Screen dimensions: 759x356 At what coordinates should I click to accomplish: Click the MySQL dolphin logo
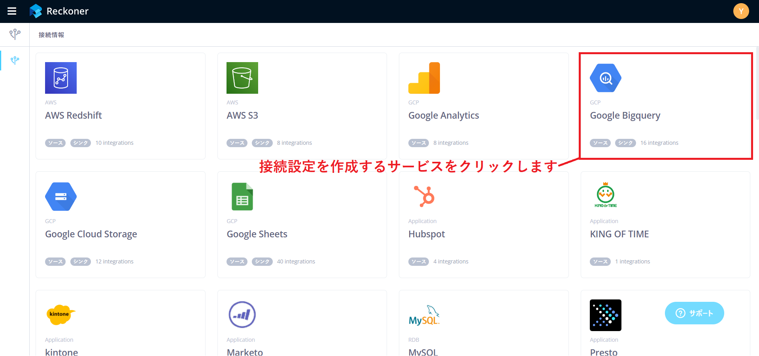pyautogui.click(x=424, y=315)
